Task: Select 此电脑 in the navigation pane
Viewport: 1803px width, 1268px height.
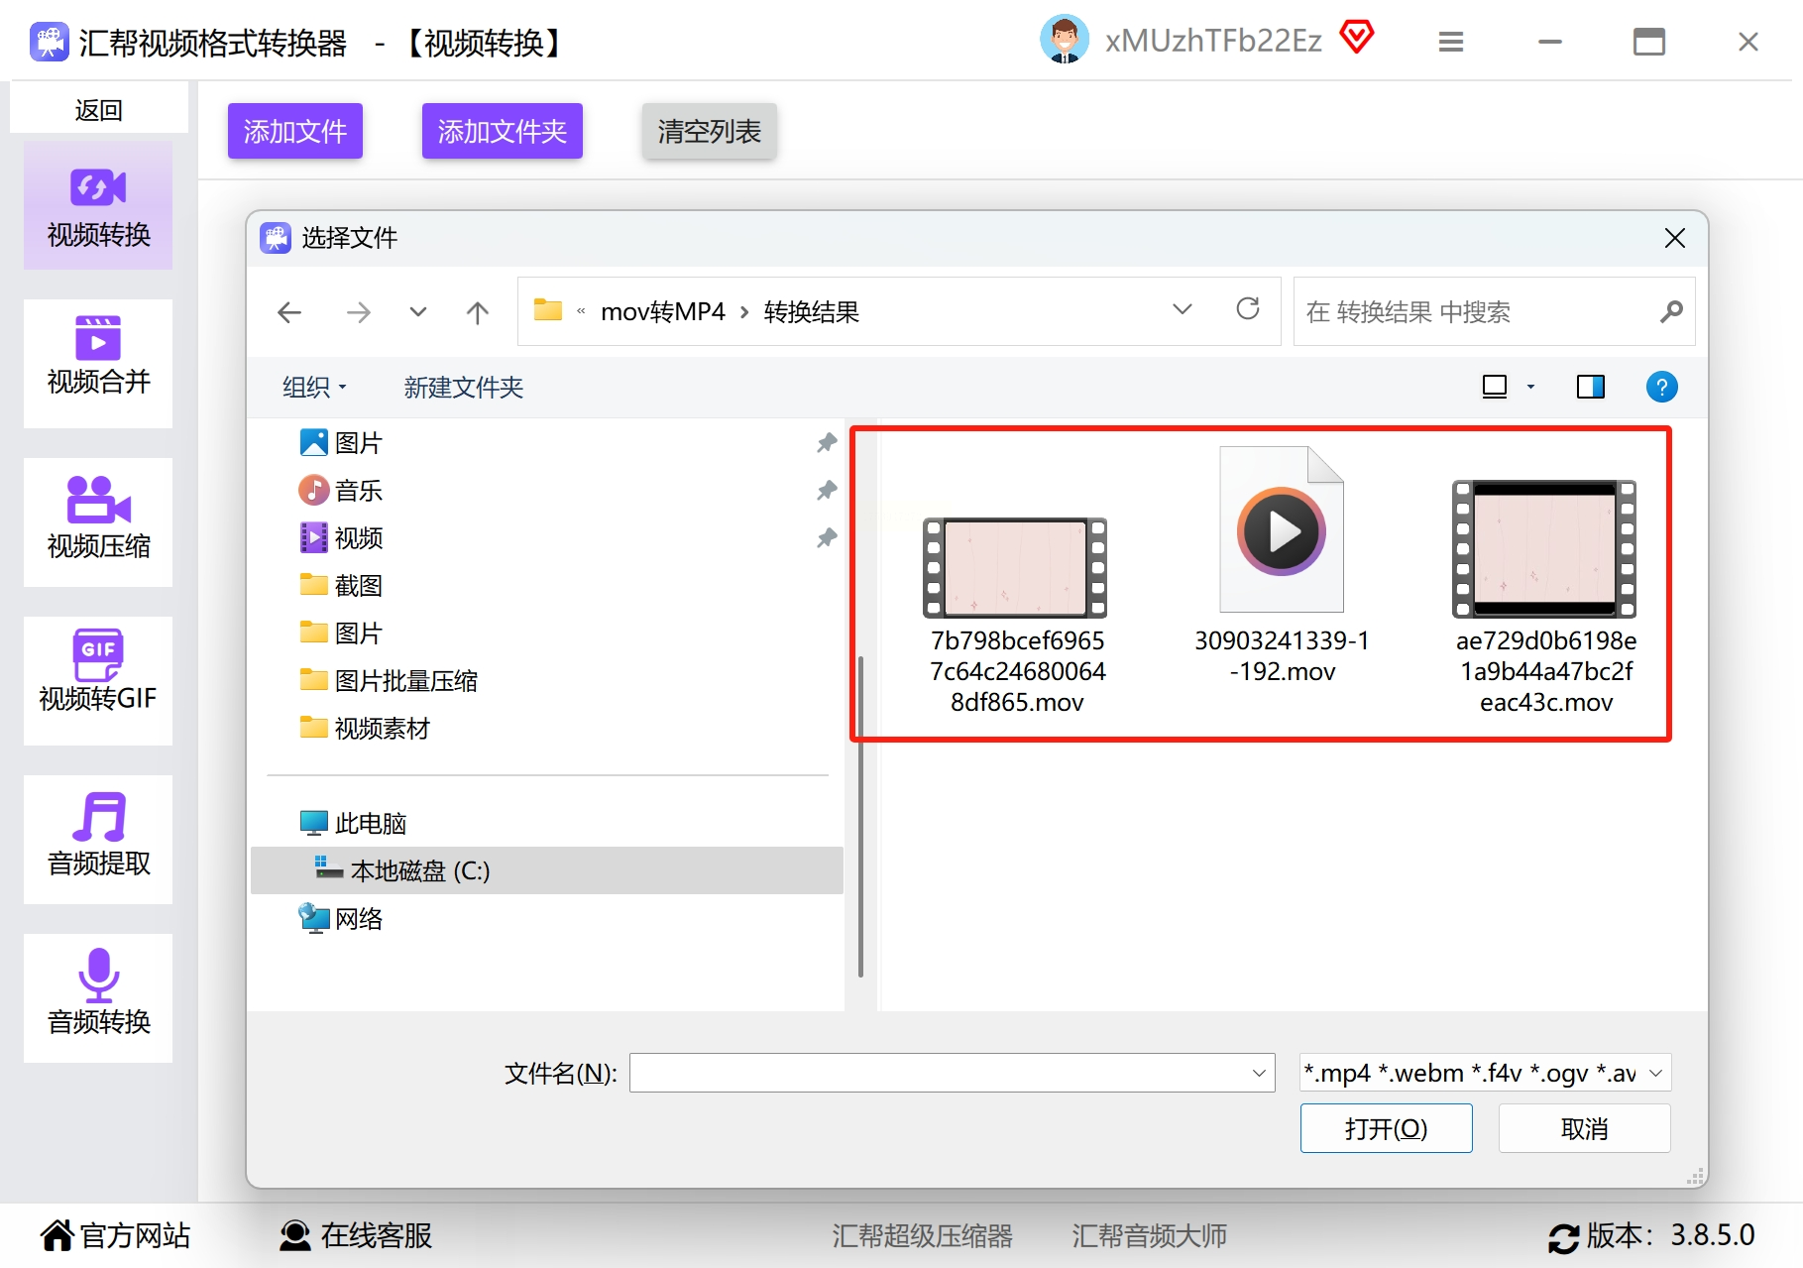Action: tap(353, 824)
